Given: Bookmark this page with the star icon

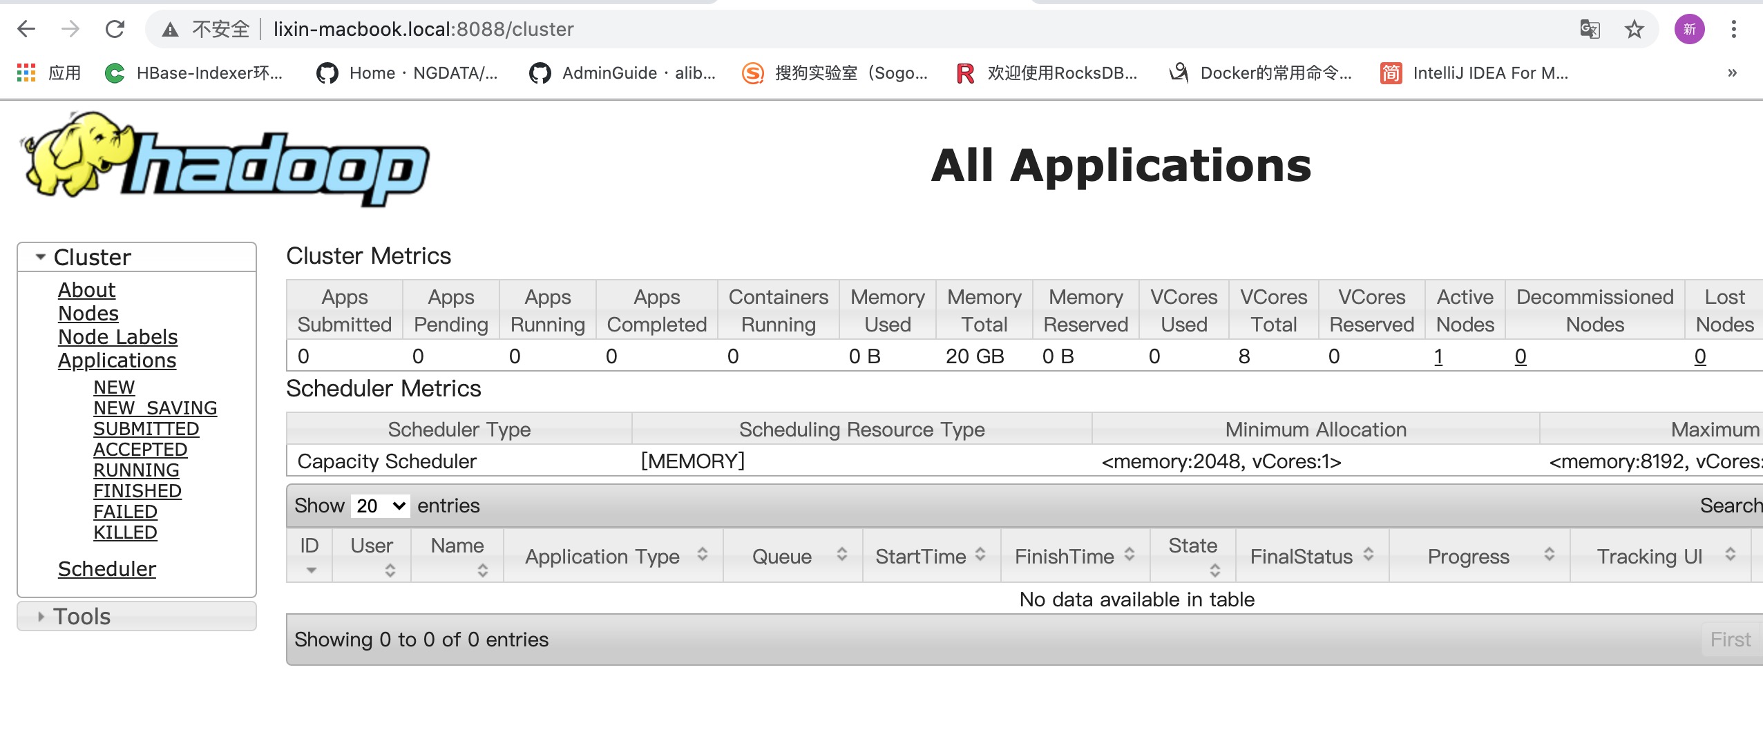Looking at the screenshot, I should tap(1634, 29).
